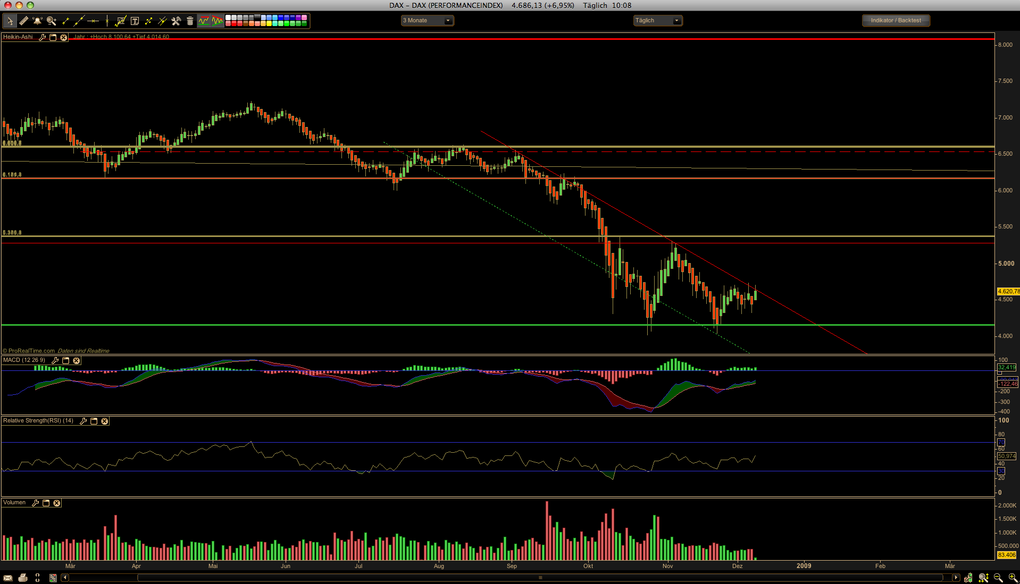This screenshot has height=584, width=1020.
Task: Click the fullscreen brackets icon
Action: click(x=38, y=578)
